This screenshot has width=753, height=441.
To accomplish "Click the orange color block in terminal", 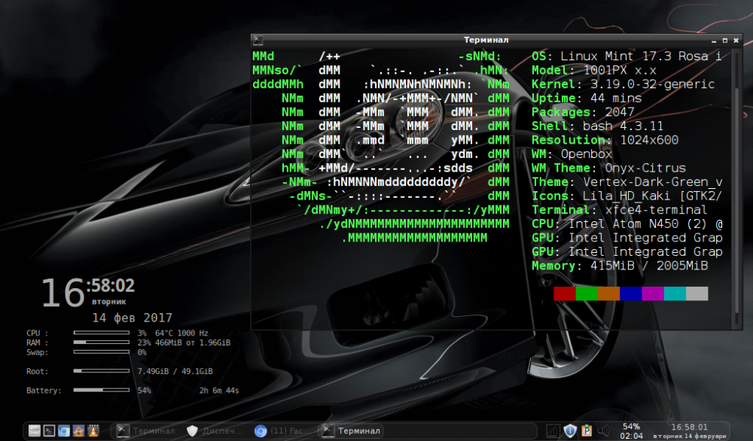I will [x=609, y=293].
